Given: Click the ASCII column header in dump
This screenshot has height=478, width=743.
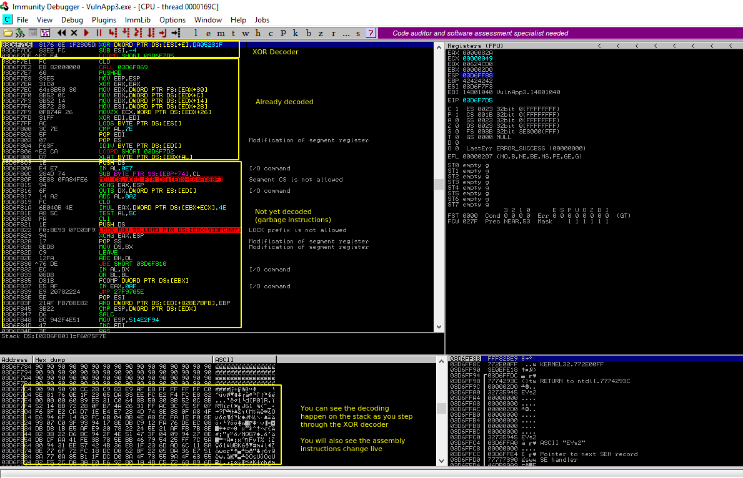Looking at the screenshot, I should (245, 359).
